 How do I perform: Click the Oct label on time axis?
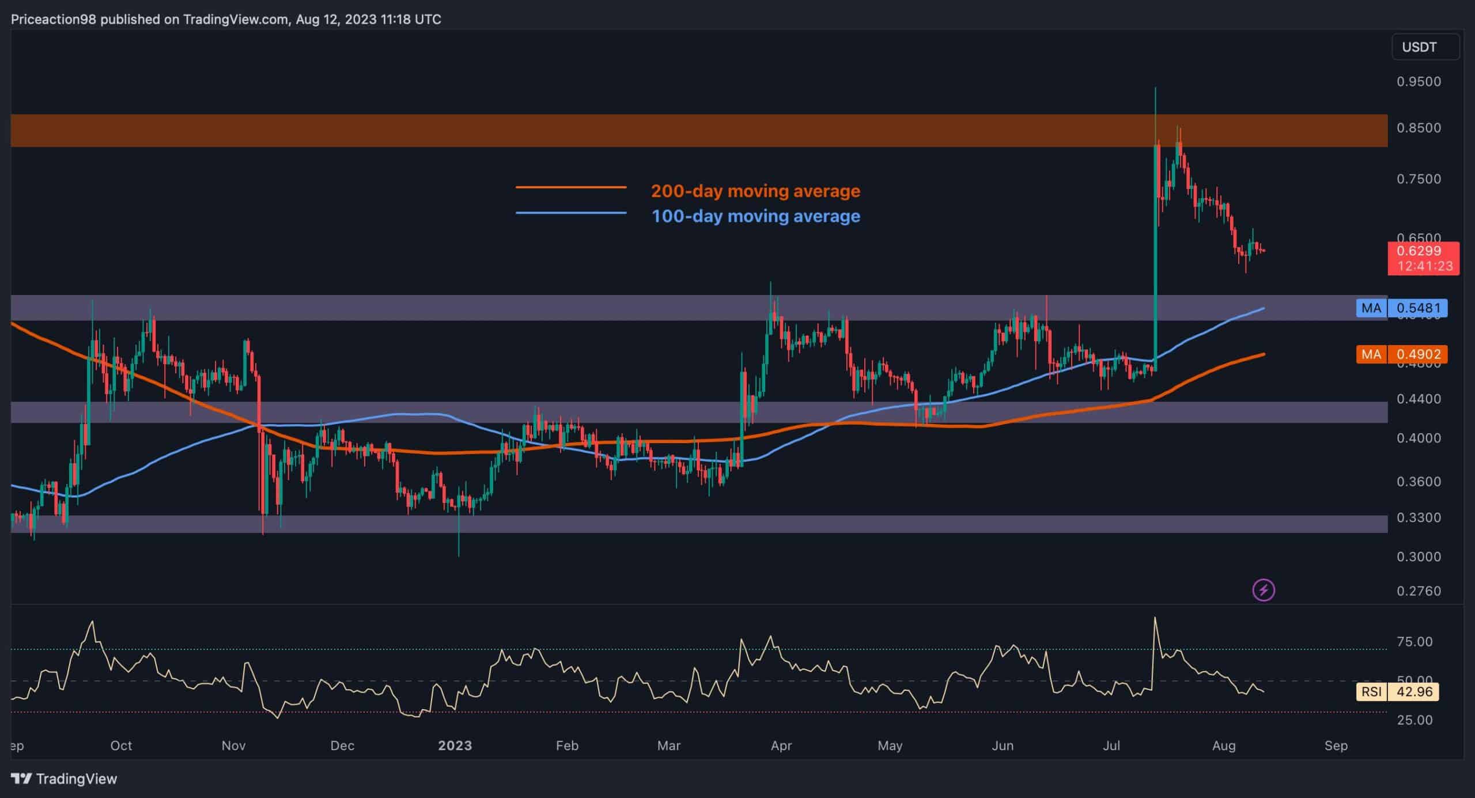tap(121, 746)
